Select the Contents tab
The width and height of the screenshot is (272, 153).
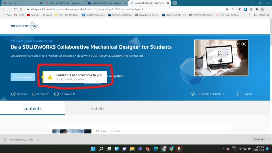point(32,108)
